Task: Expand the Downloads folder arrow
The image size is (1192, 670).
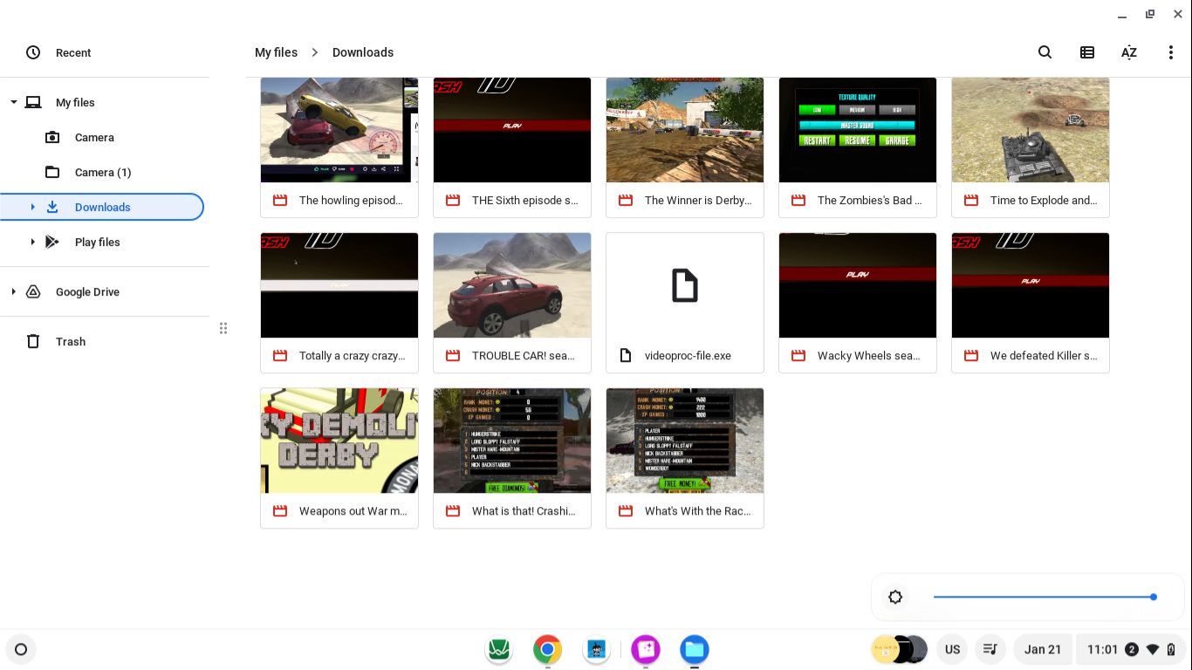Action: click(32, 207)
